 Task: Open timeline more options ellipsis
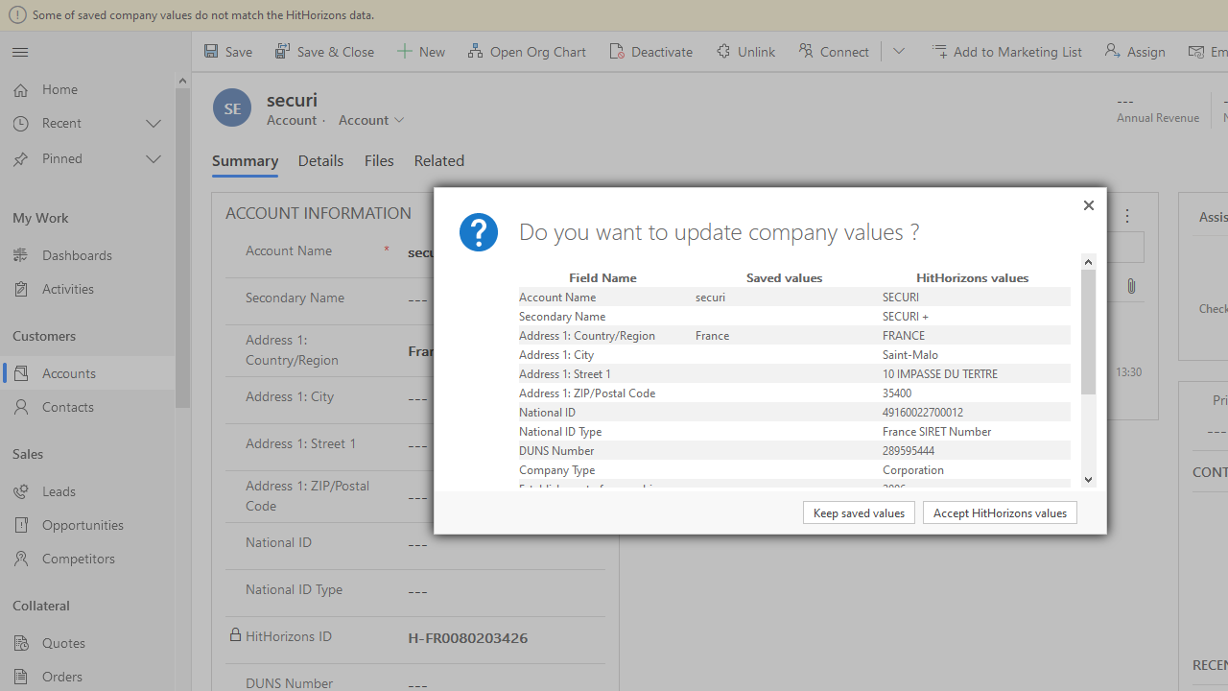coord(1127,217)
